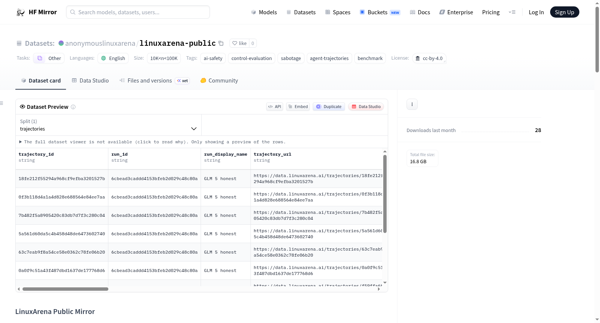
Task: Click the agent-trajectories tag
Action: (329, 58)
